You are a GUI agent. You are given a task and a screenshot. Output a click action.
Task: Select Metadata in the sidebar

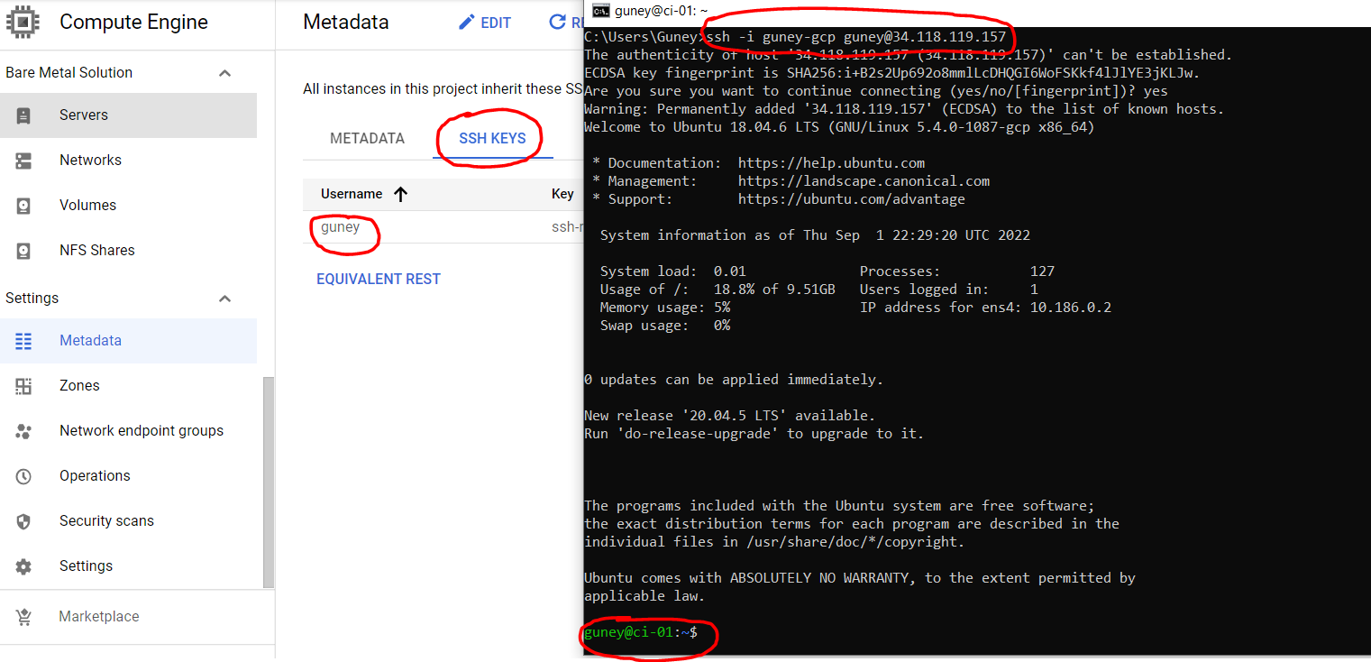tap(128, 341)
